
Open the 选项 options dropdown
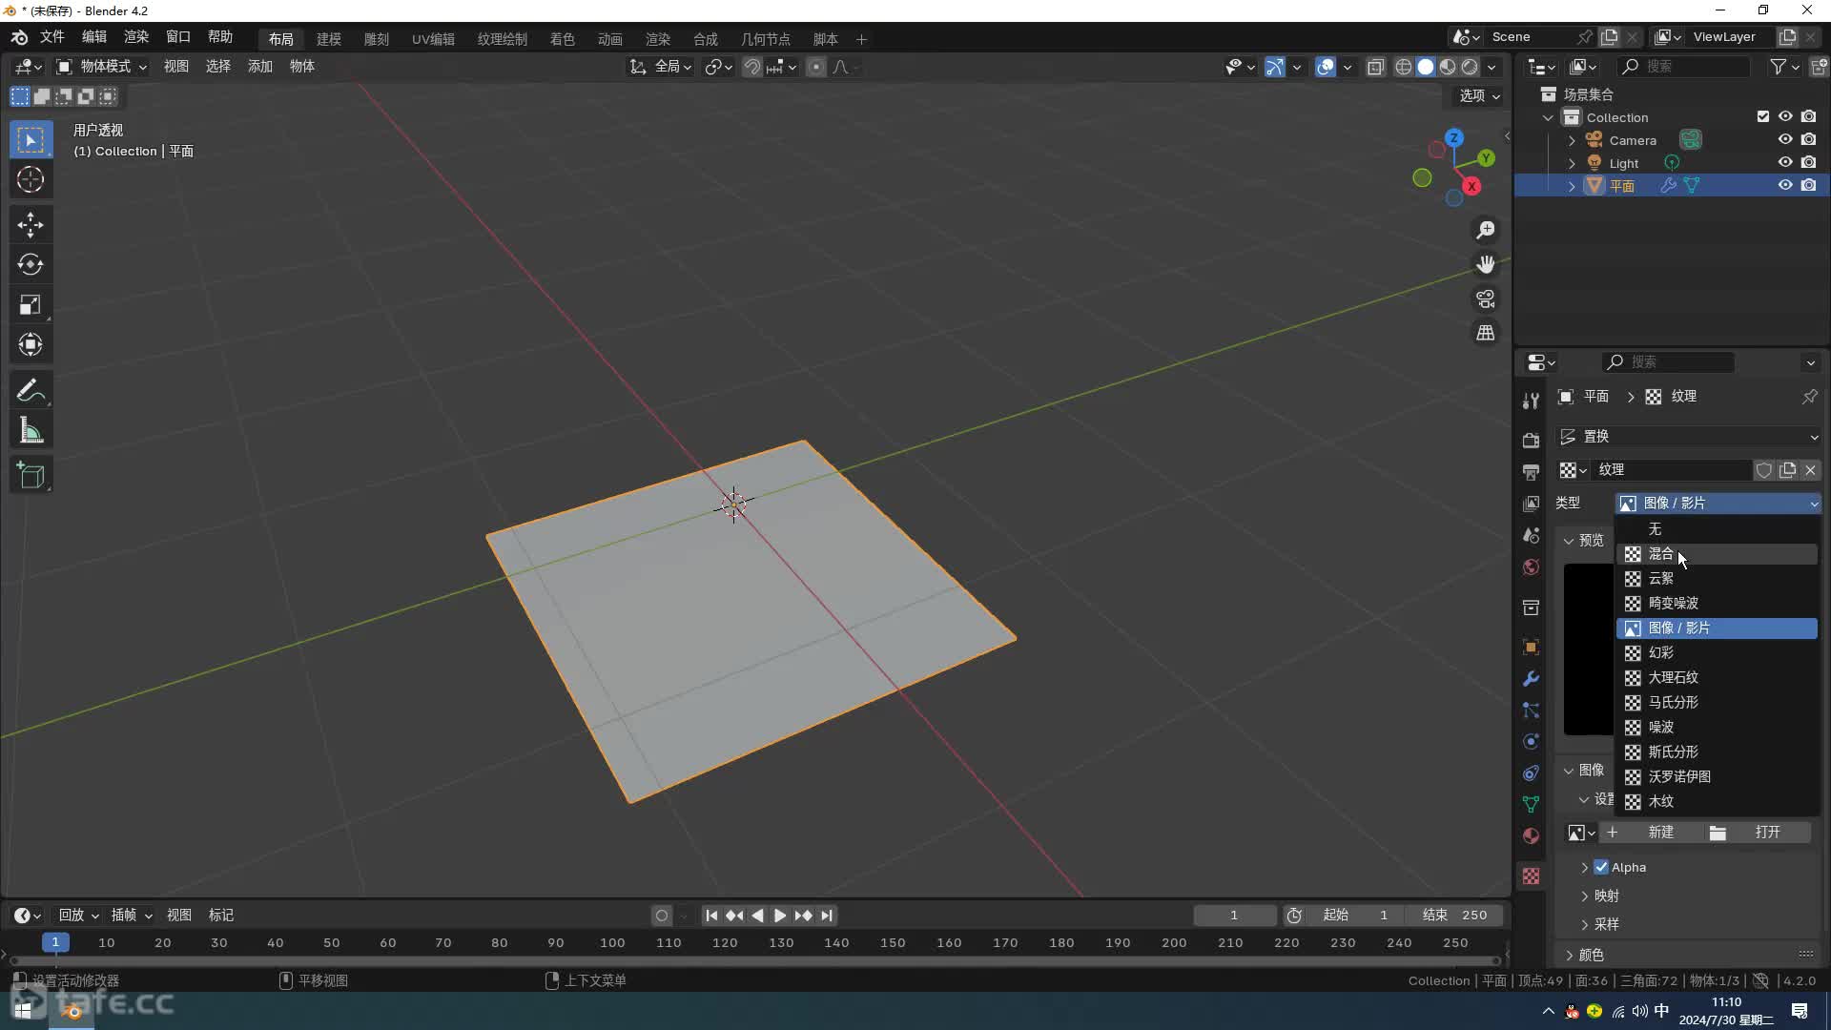click(x=1480, y=95)
